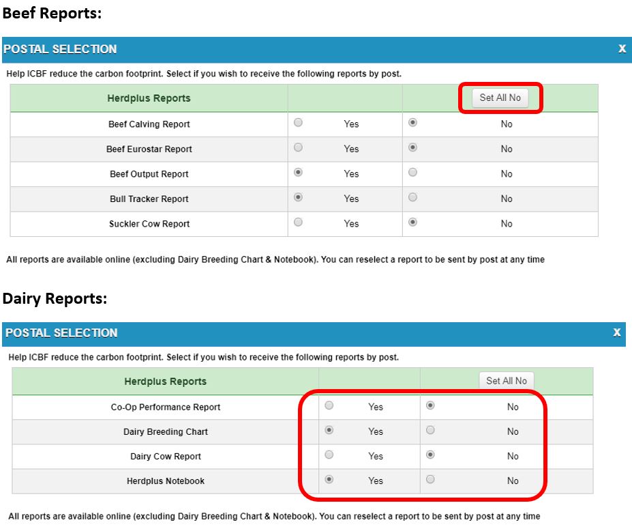Click the Herdplus Notebook label
Viewport: 632px width, 529px height.
coord(166,481)
